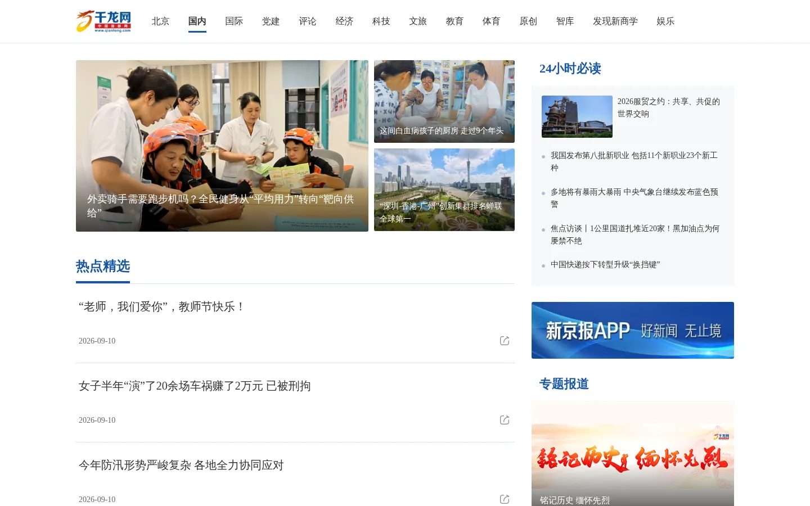The width and height of the screenshot is (810, 506).
Task: Click the 专题报道 section heading
Action: pyautogui.click(x=564, y=384)
